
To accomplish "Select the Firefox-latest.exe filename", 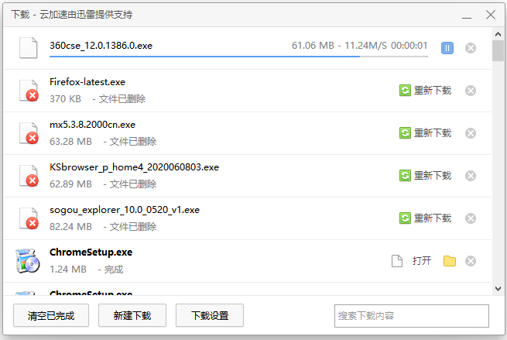I will coord(87,82).
